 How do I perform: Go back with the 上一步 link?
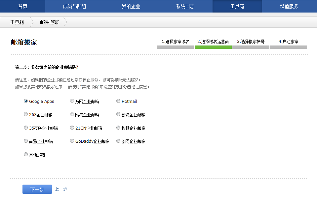(61, 189)
